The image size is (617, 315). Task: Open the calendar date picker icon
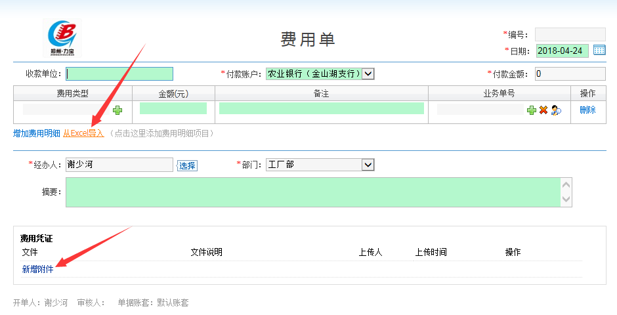599,51
